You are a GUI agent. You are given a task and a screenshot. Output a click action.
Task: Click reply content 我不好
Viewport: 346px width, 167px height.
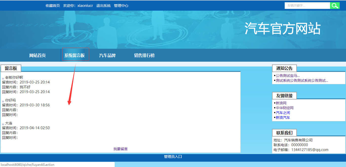25,87
